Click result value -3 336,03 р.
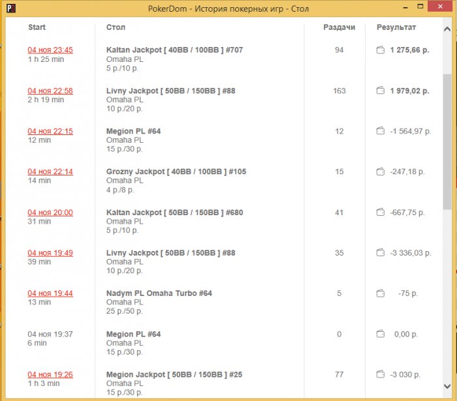Screen dimensions: 457x401 (411, 253)
